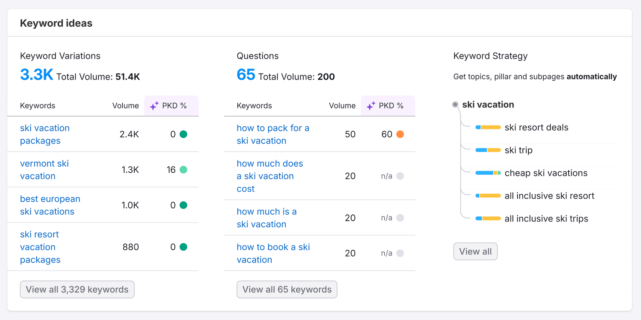Click orange difficulty dot for how to pack row
Image resolution: width=641 pixels, height=320 pixels.
[x=400, y=134]
